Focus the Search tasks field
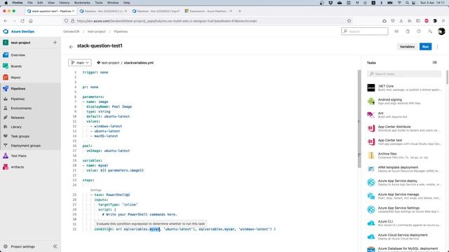The width and height of the screenshot is (449, 252). click(x=404, y=74)
